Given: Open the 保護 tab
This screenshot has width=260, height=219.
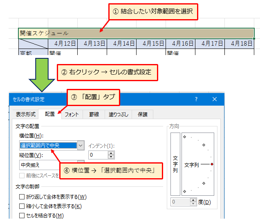Looking at the screenshot, I should (x=142, y=115).
